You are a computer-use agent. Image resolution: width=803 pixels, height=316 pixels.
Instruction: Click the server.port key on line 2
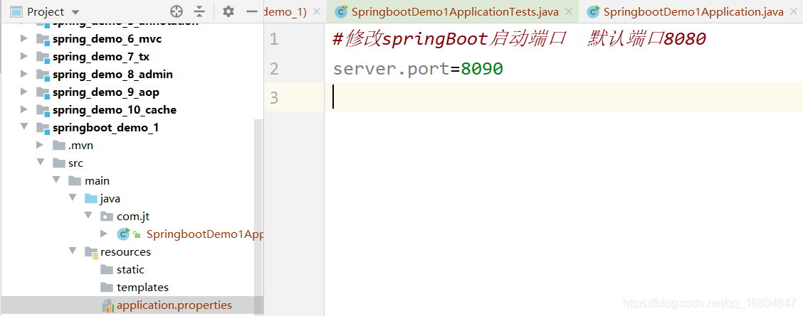(x=391, y=69)
